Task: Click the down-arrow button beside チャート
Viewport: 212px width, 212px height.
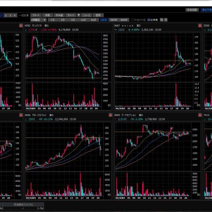Action: click(x=78, y=15)
